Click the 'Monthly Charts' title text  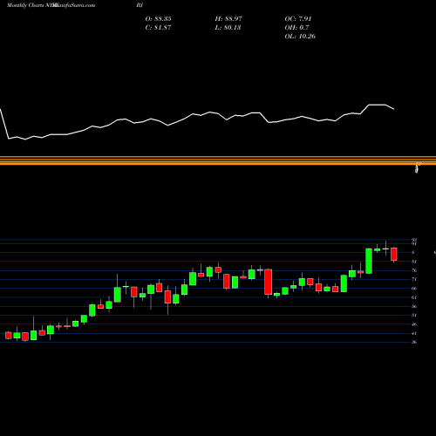click(x=25, y=5)
